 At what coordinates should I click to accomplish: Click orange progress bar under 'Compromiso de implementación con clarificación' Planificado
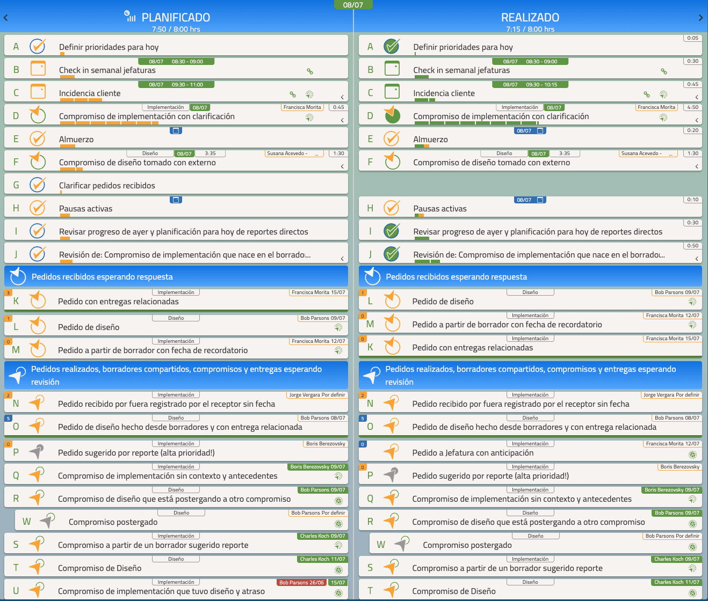click(x=109, y=123)
